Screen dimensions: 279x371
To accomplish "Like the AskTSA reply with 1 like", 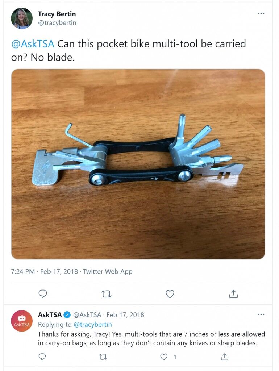I will [x=164, y=357].
